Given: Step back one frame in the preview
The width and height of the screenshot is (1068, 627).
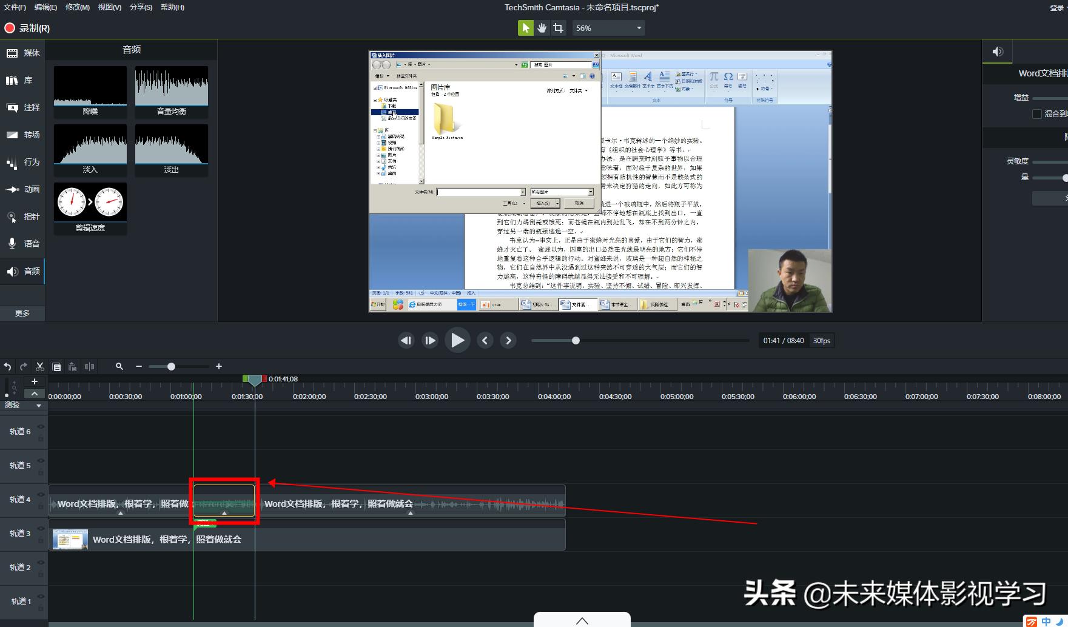Looking at the screenshot, I should click(x=406, y=341).
